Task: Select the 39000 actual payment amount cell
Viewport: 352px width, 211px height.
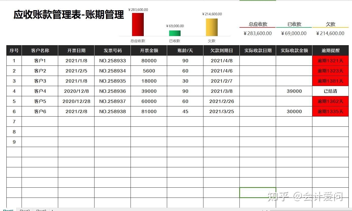Action: coord(294,91)
